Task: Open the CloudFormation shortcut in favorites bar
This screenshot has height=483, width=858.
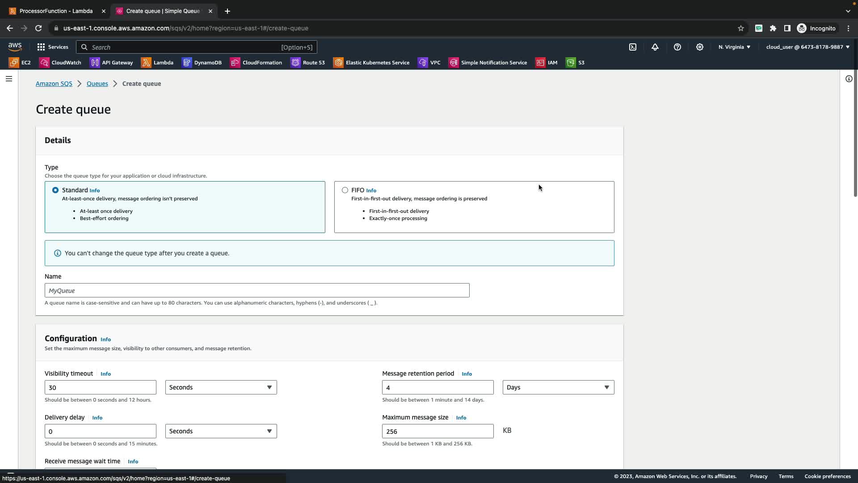Action: tap(256, 63)
